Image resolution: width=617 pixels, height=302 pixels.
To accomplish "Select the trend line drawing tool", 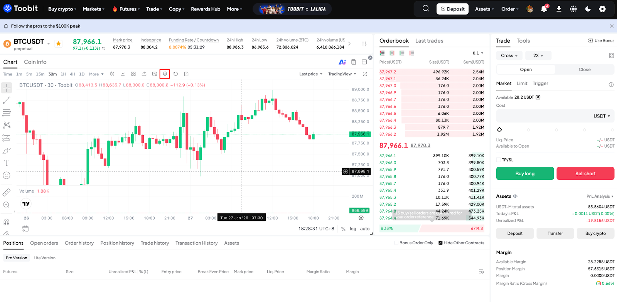I will [x=7, y=100].
